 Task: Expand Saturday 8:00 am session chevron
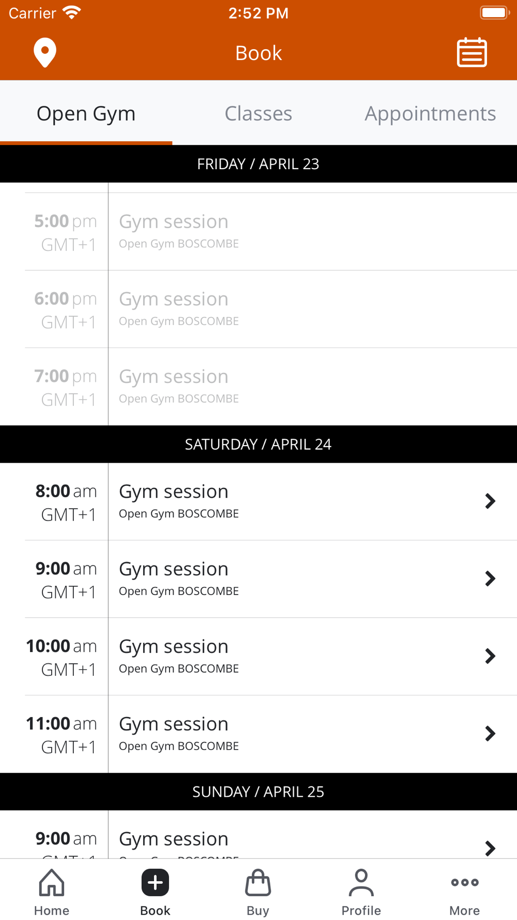(490, 501)
